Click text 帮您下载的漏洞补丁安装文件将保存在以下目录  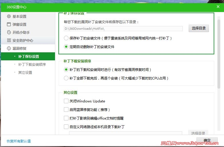101,22
